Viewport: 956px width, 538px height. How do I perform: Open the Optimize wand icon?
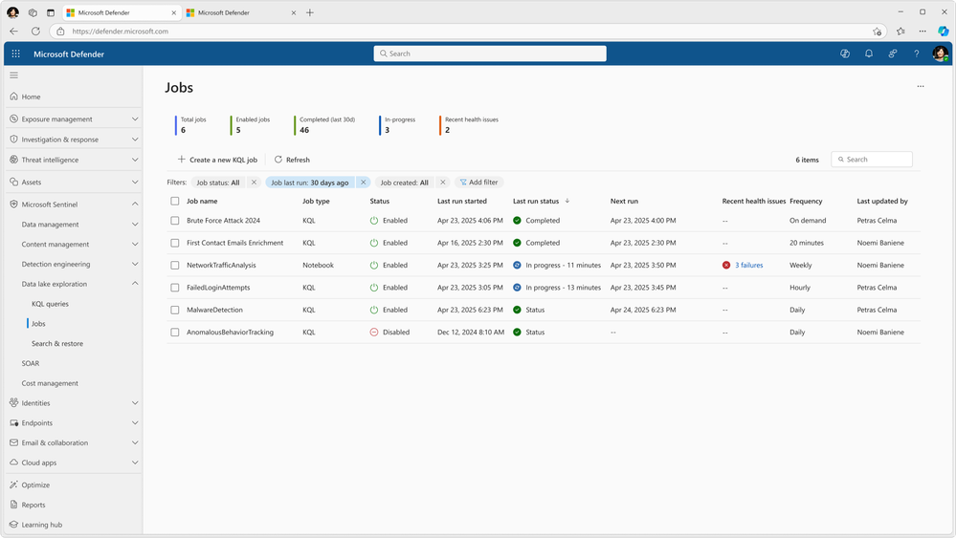pyautogui.click(x=14, y=485)
